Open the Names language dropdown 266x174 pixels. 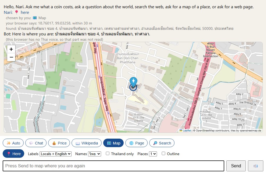point(94,154)
